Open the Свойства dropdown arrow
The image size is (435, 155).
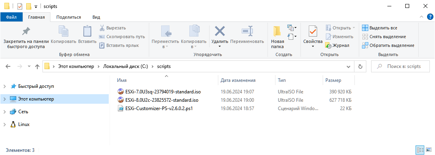pyautogui.click(x=313, y=46)
